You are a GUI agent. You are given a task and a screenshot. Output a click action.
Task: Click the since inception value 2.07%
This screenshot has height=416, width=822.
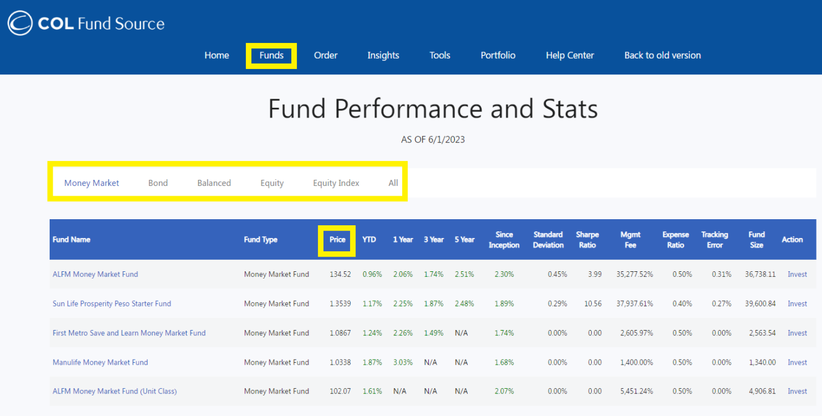pyautogui.click(x=504, y=391)
